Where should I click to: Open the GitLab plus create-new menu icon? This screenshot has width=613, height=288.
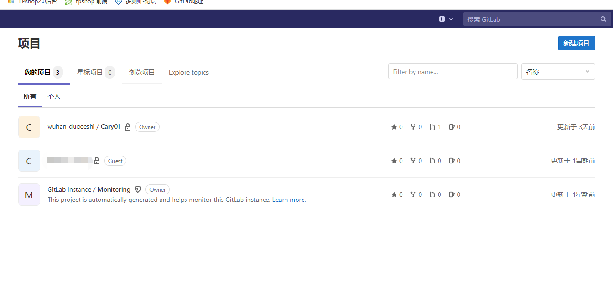[442, 19]
